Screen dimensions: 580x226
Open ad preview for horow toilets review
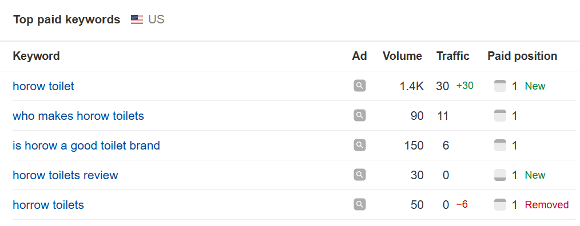click(x=360, y=175)
